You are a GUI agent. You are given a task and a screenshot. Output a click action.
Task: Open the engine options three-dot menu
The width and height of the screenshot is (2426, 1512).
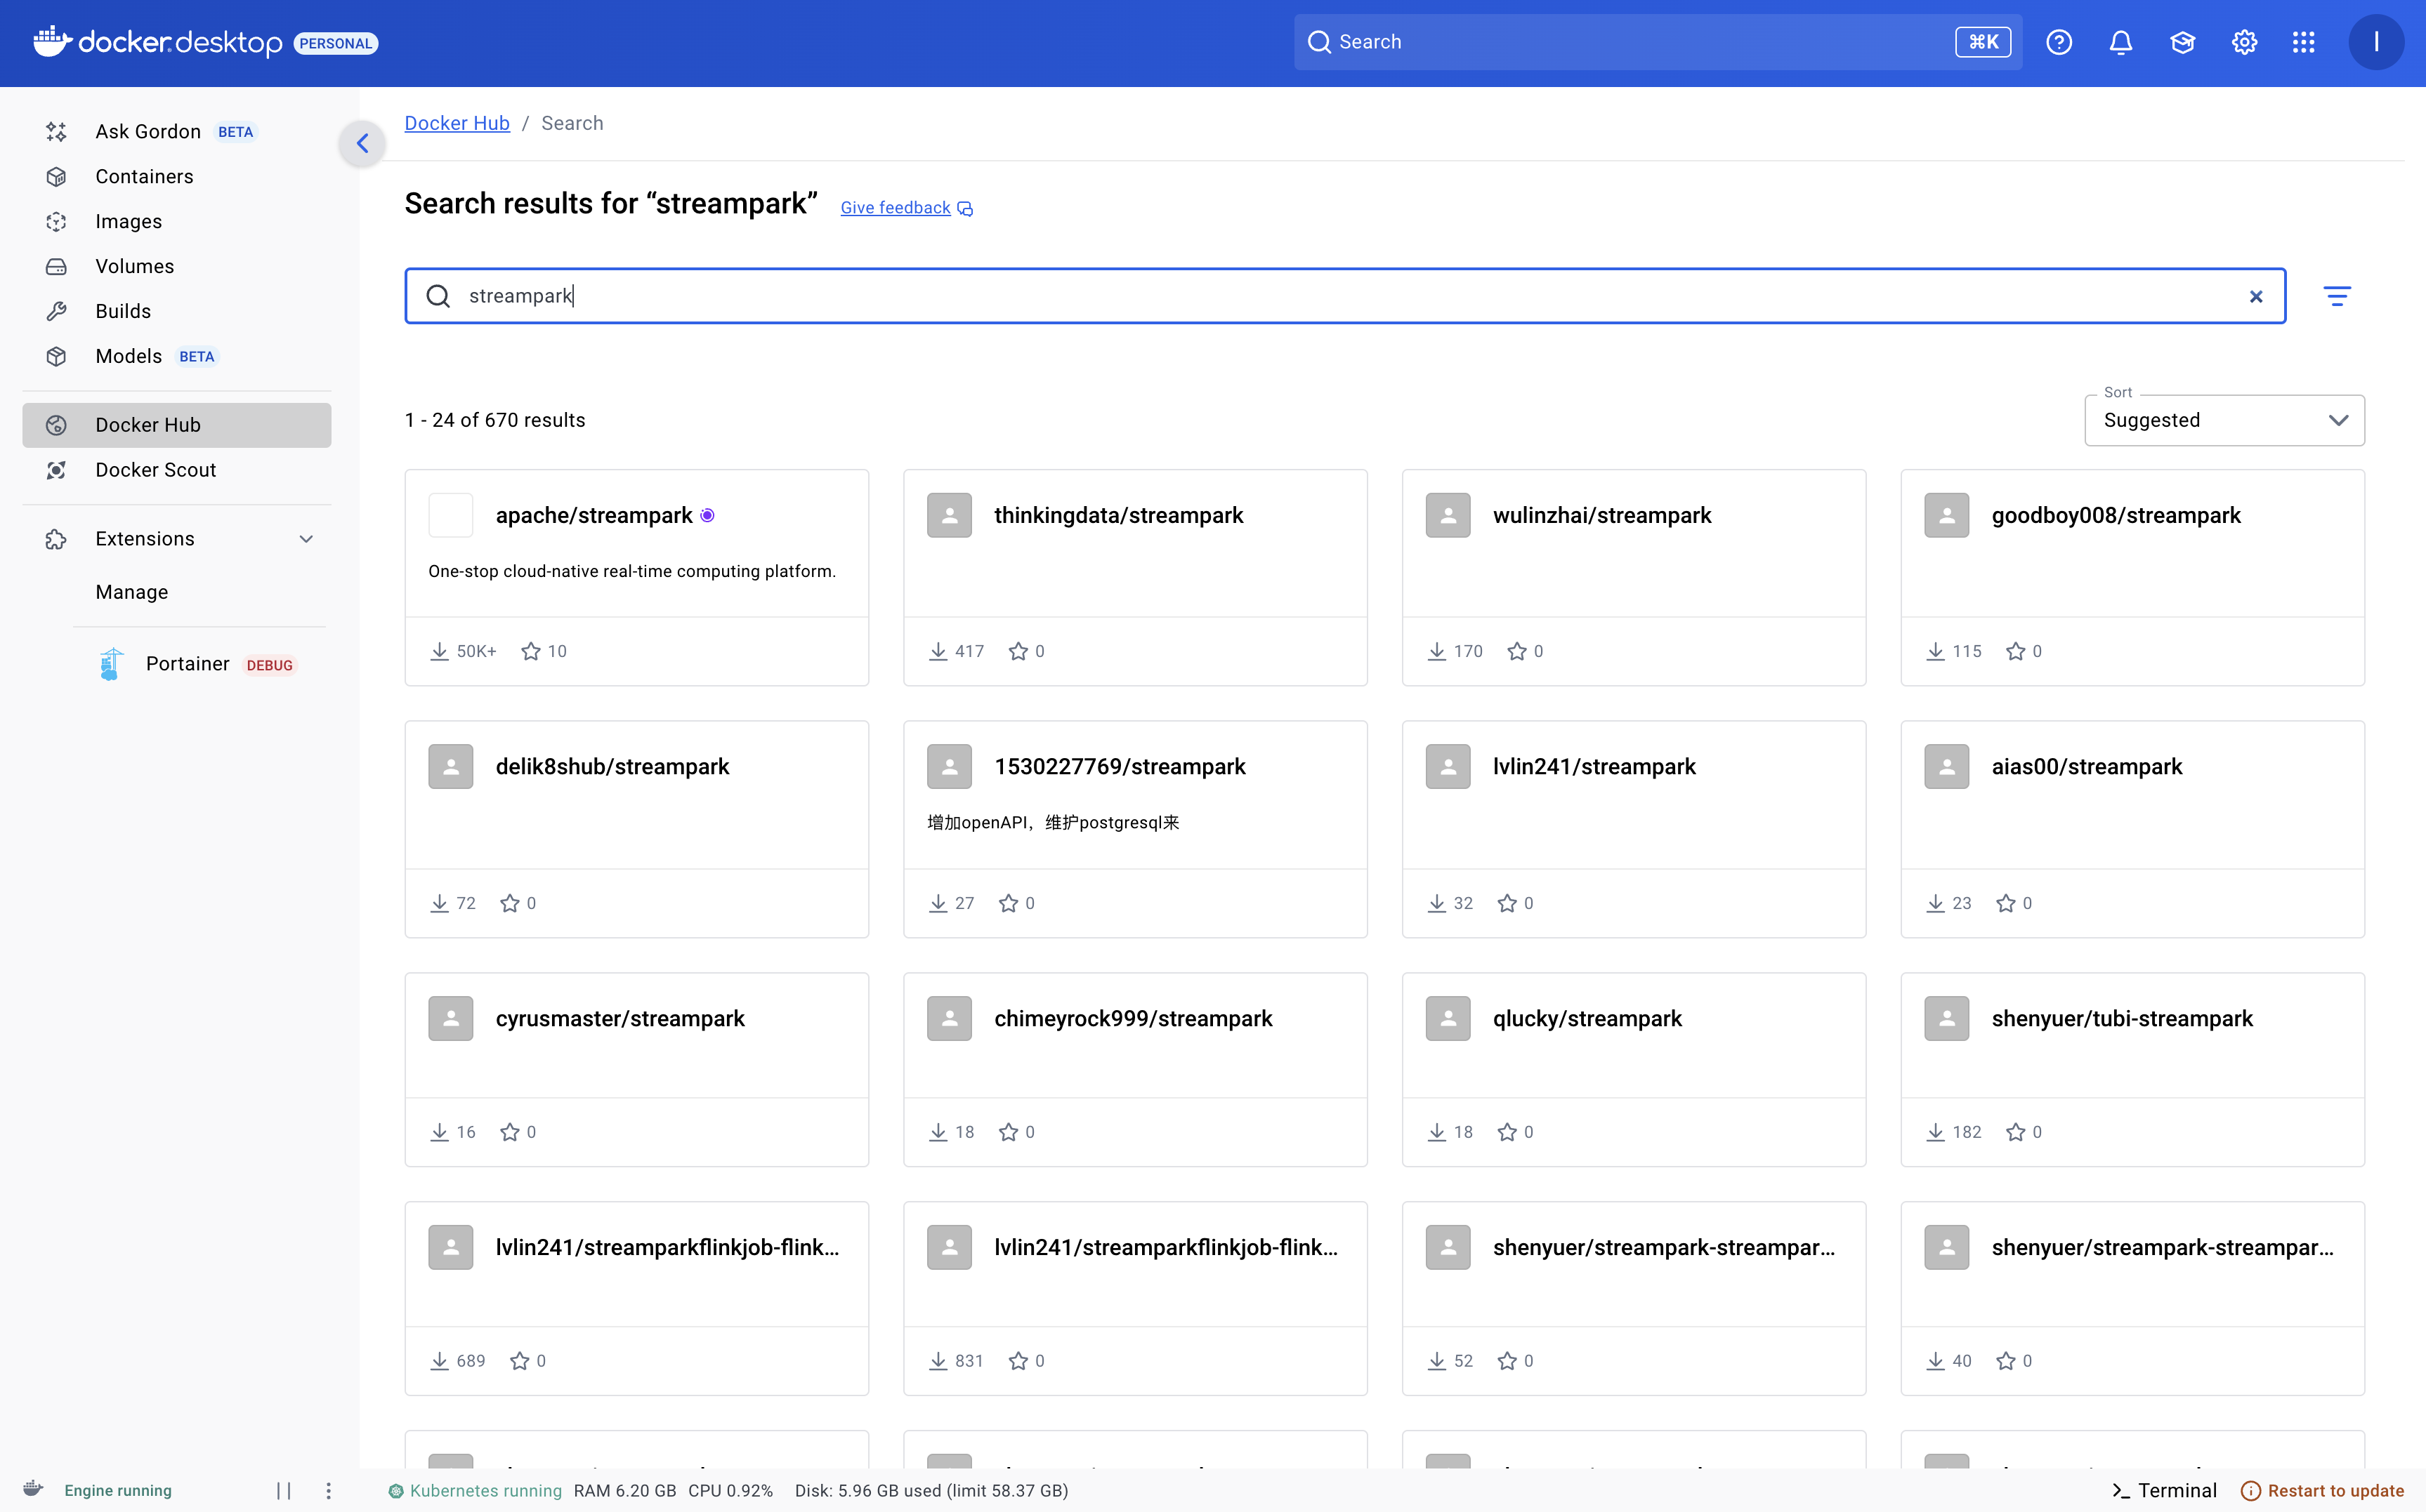[x=328, y=1490]
